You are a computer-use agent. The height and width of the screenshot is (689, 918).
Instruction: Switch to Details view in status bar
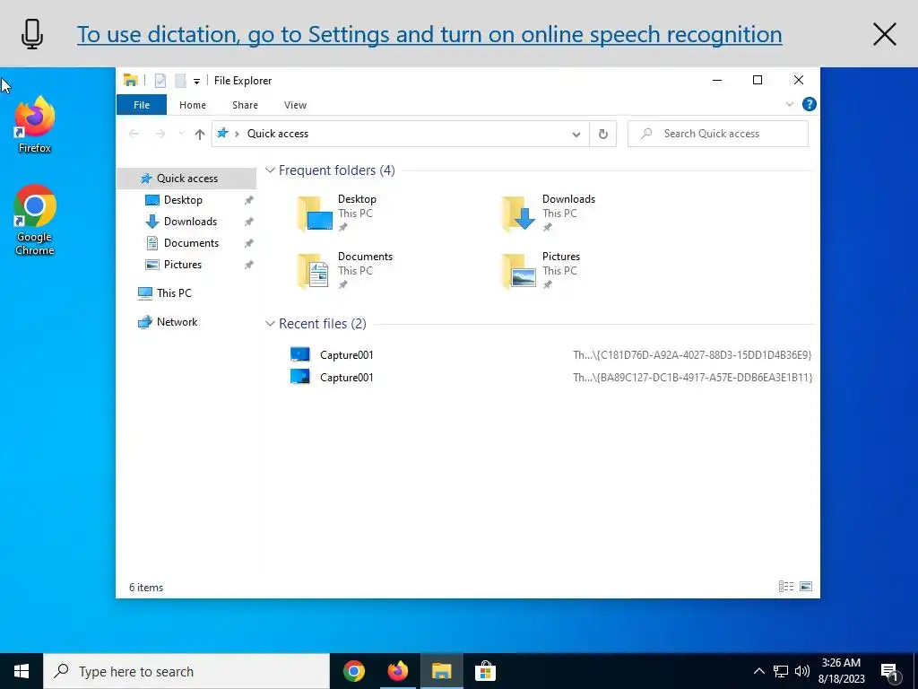click(x=786, y=587)
